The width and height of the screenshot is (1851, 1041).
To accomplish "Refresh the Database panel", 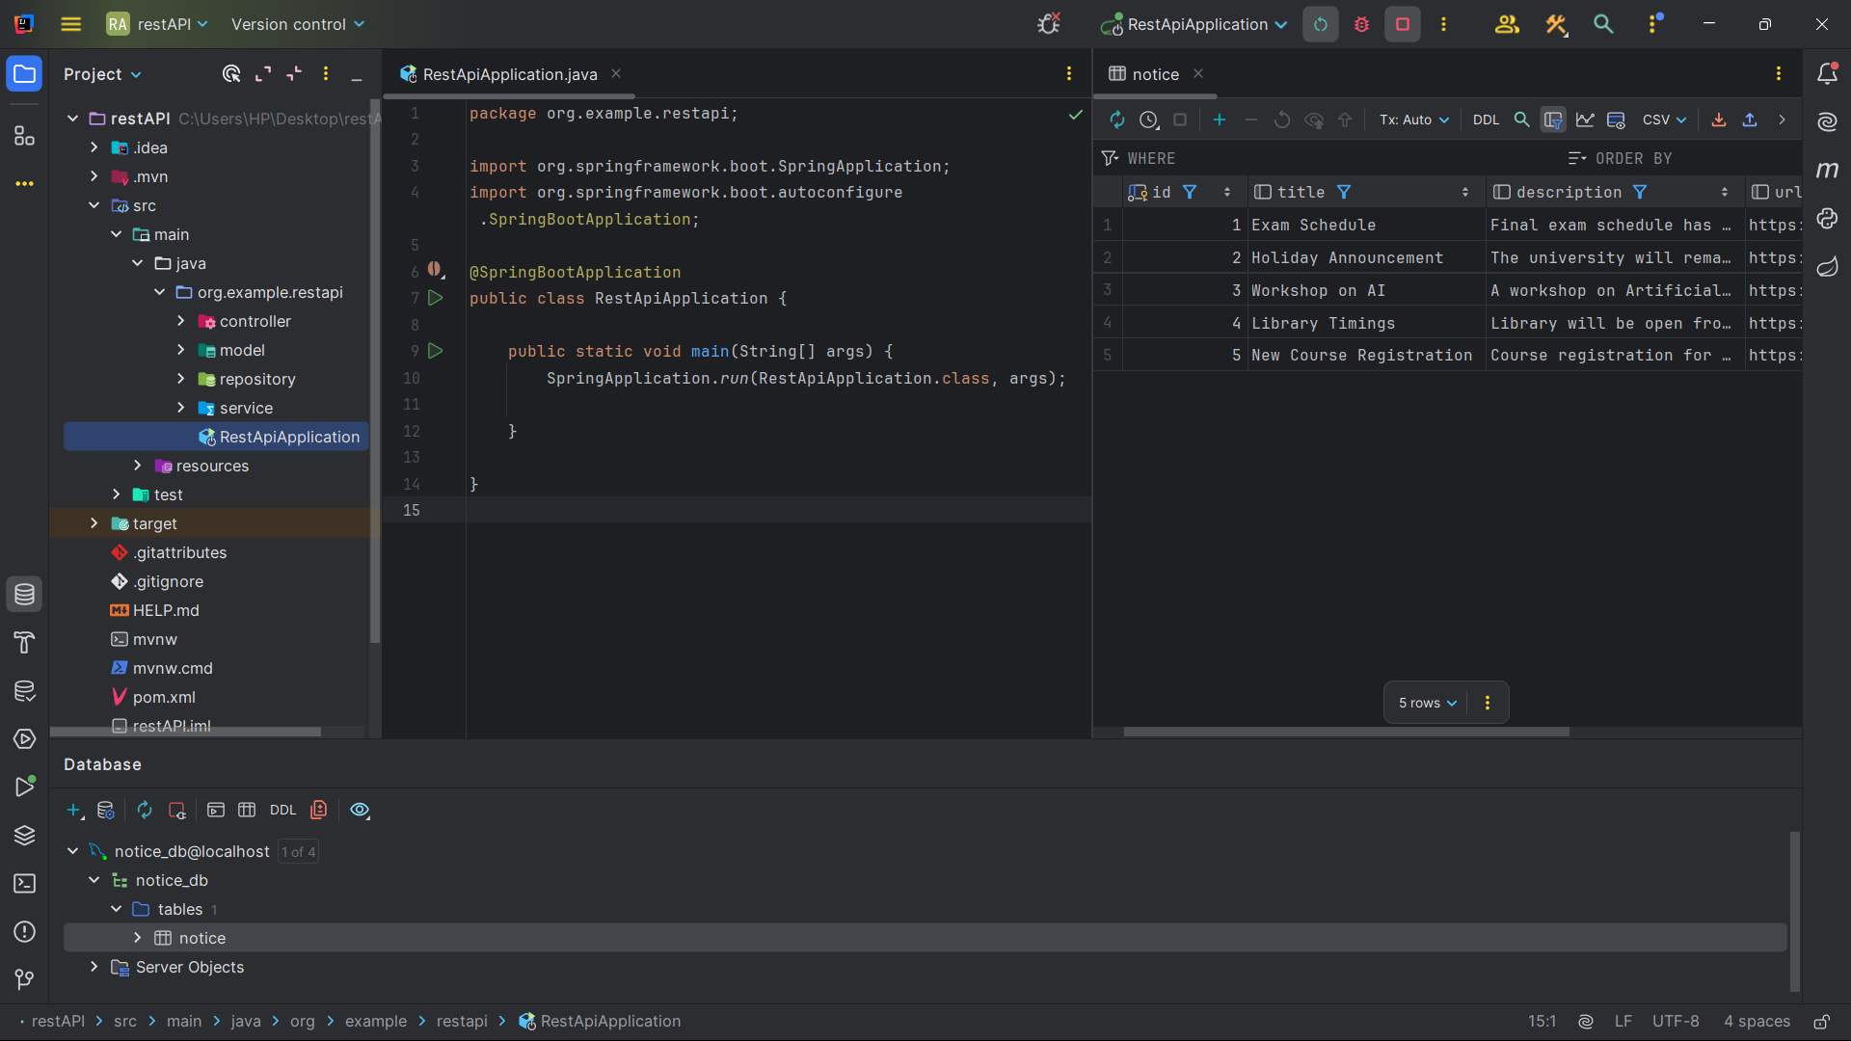I will pyautogui.click(x=145, y=810).
